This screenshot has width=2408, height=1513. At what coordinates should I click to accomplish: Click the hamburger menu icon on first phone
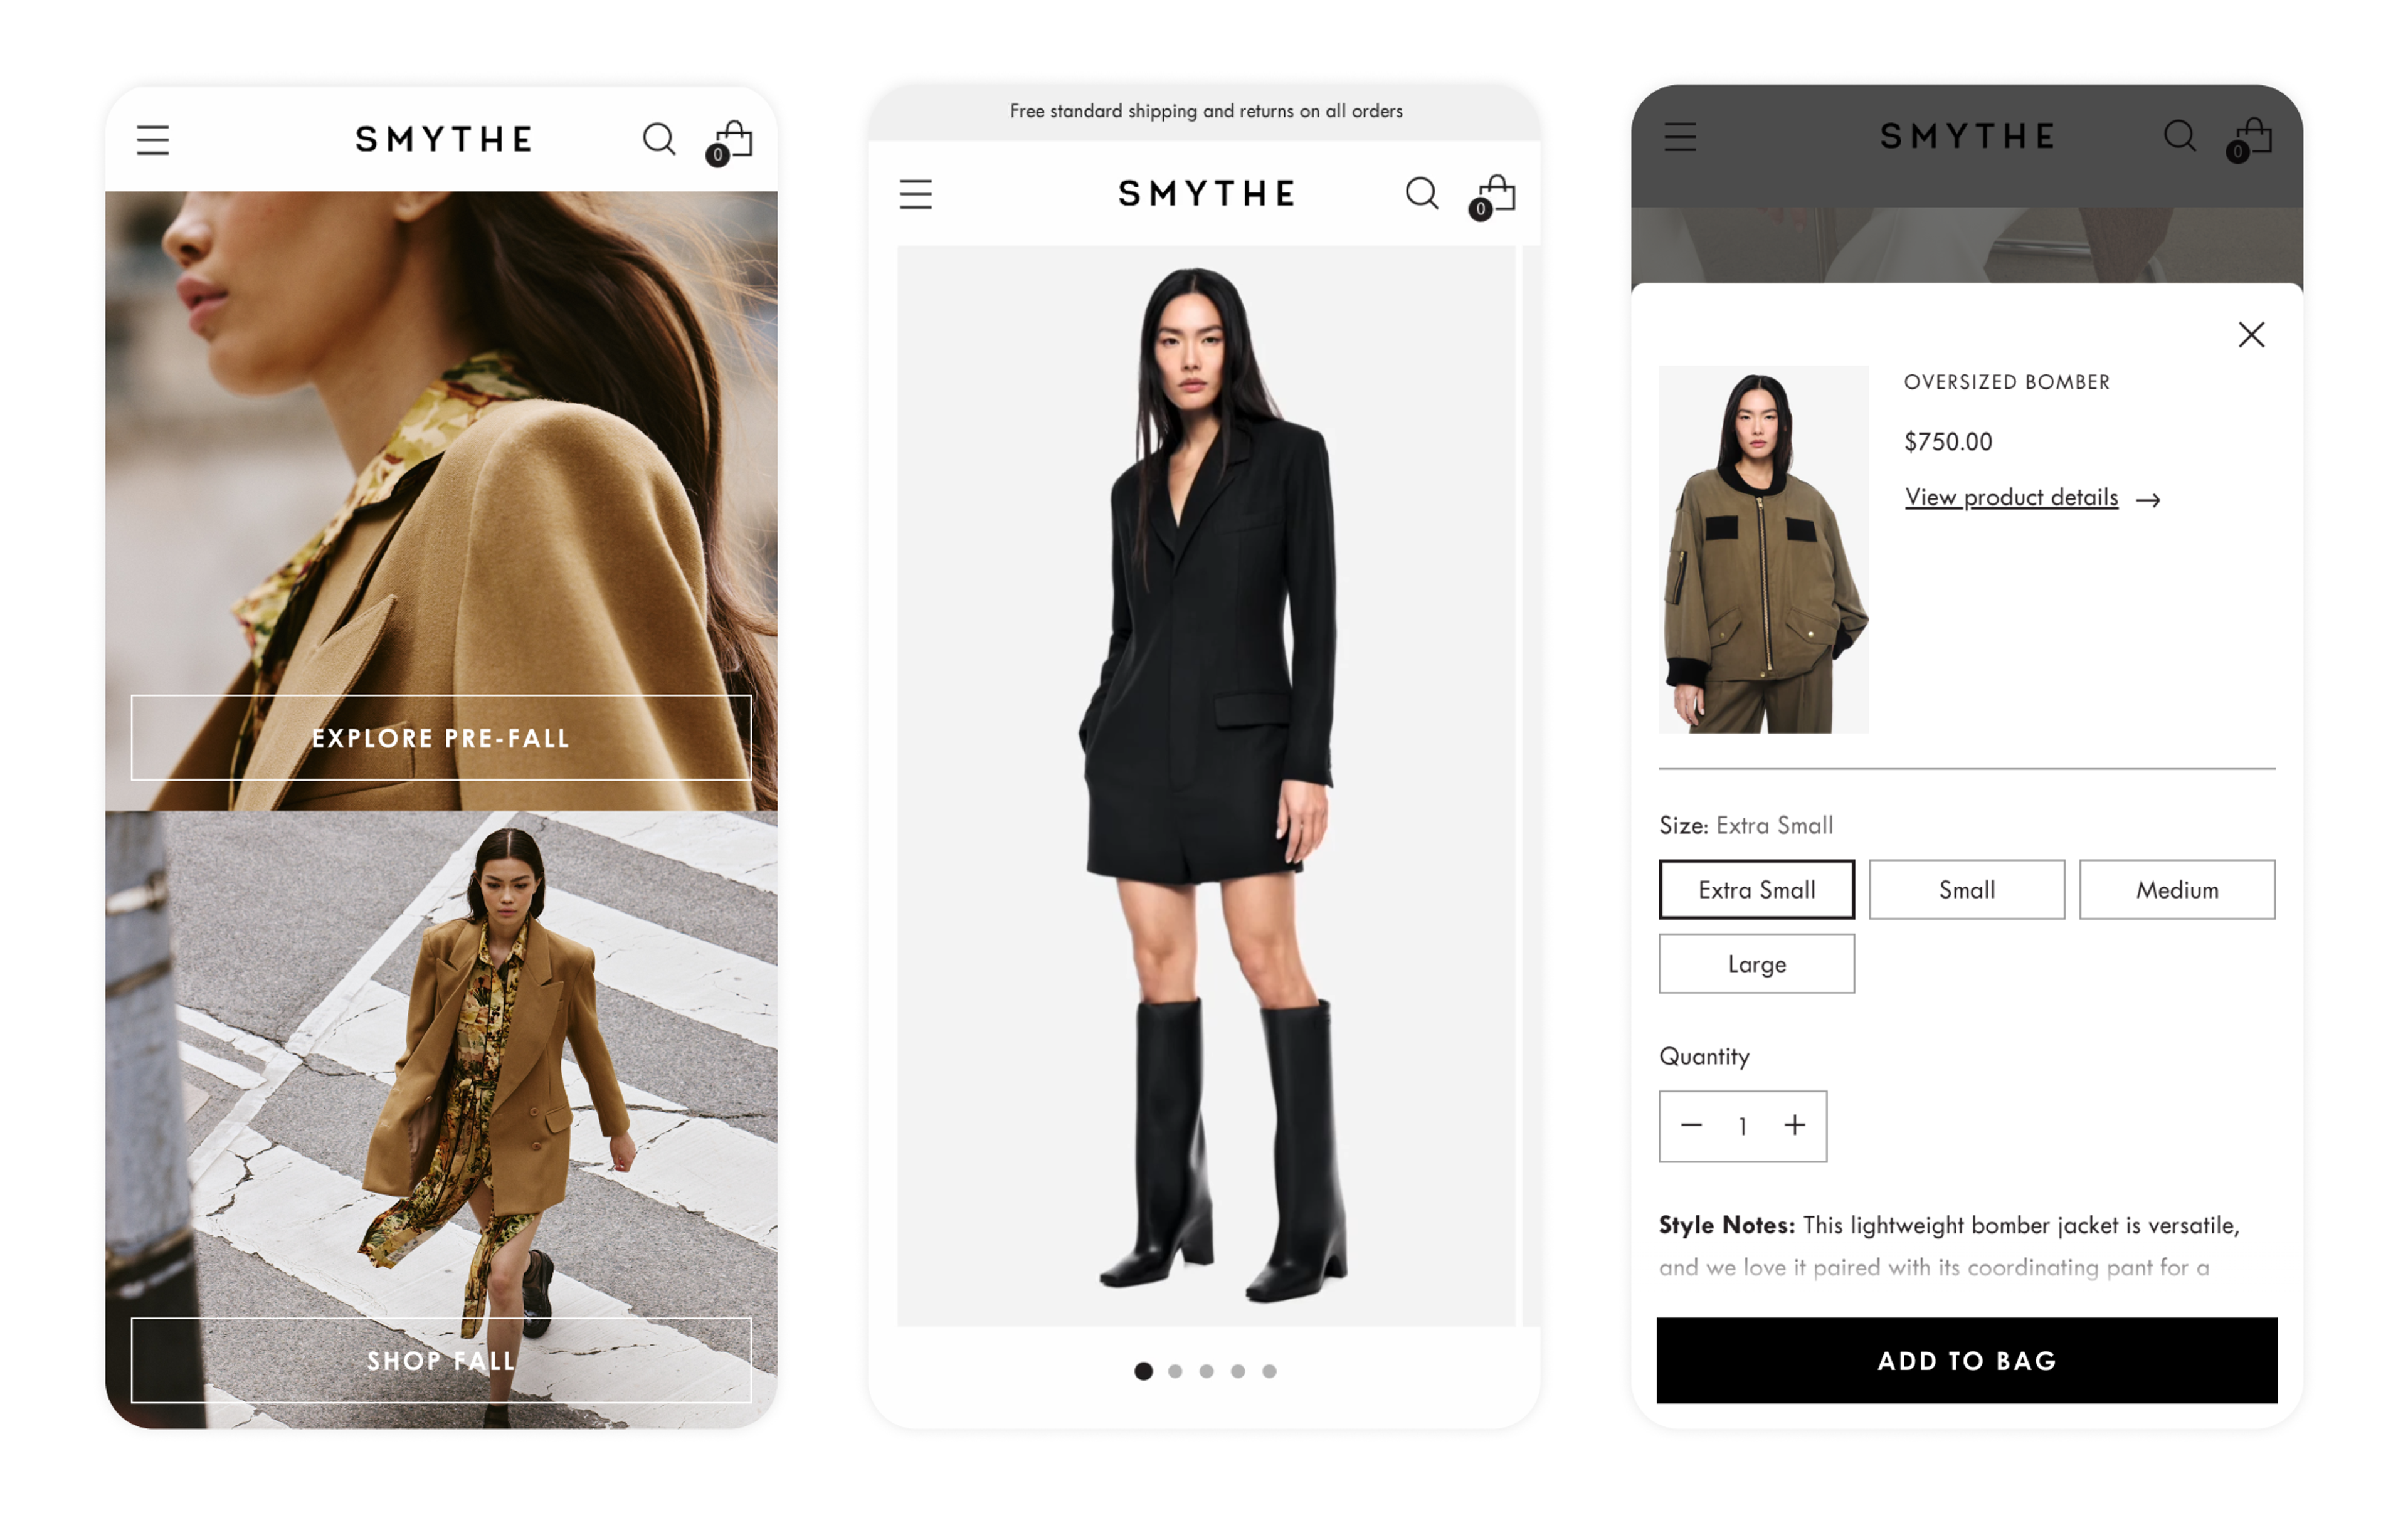coord(154,136)
